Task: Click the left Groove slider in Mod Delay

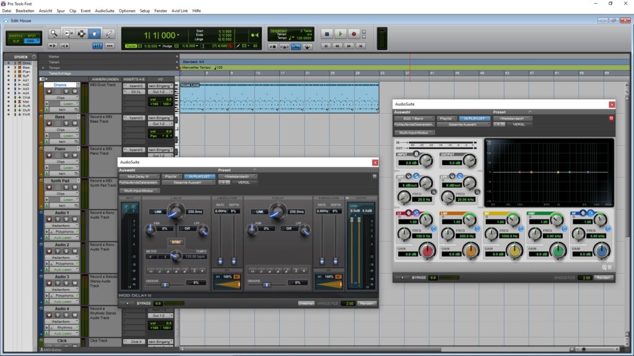Action: (x=165, y=285)
